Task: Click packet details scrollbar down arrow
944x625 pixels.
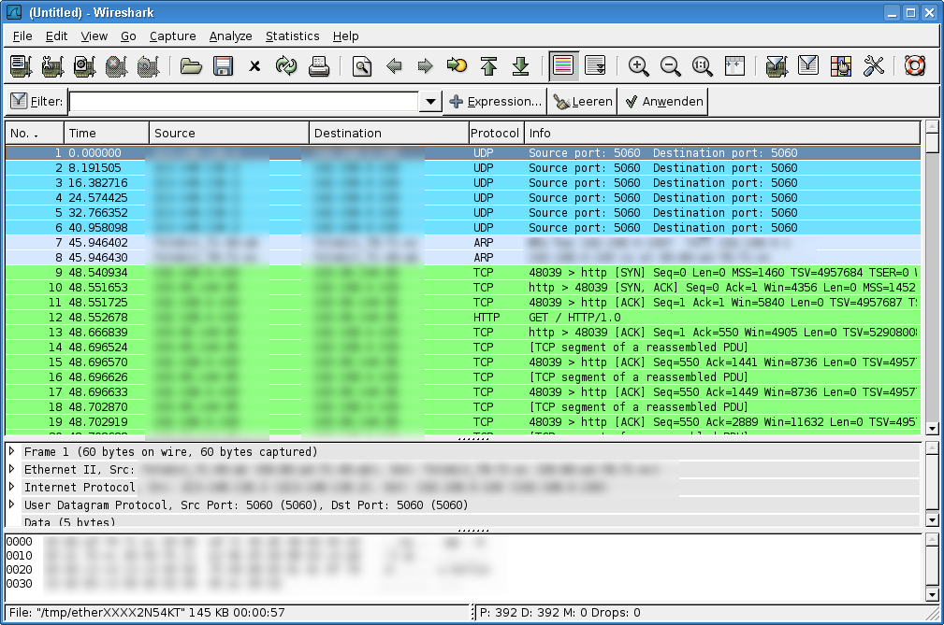Action: (932, 520)
